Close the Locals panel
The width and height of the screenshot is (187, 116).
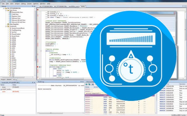point(34,82)
